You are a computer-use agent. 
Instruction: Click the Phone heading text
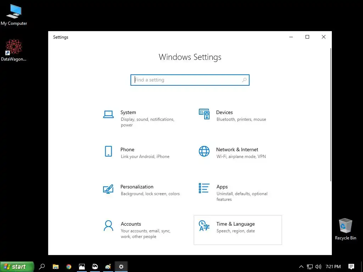[127, 150]
